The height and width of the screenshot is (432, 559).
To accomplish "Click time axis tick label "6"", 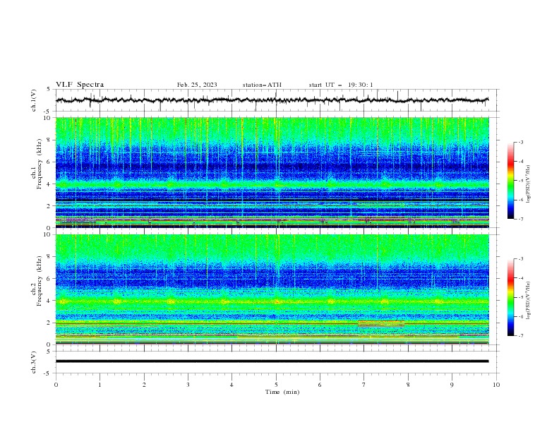I will (320, 385).
